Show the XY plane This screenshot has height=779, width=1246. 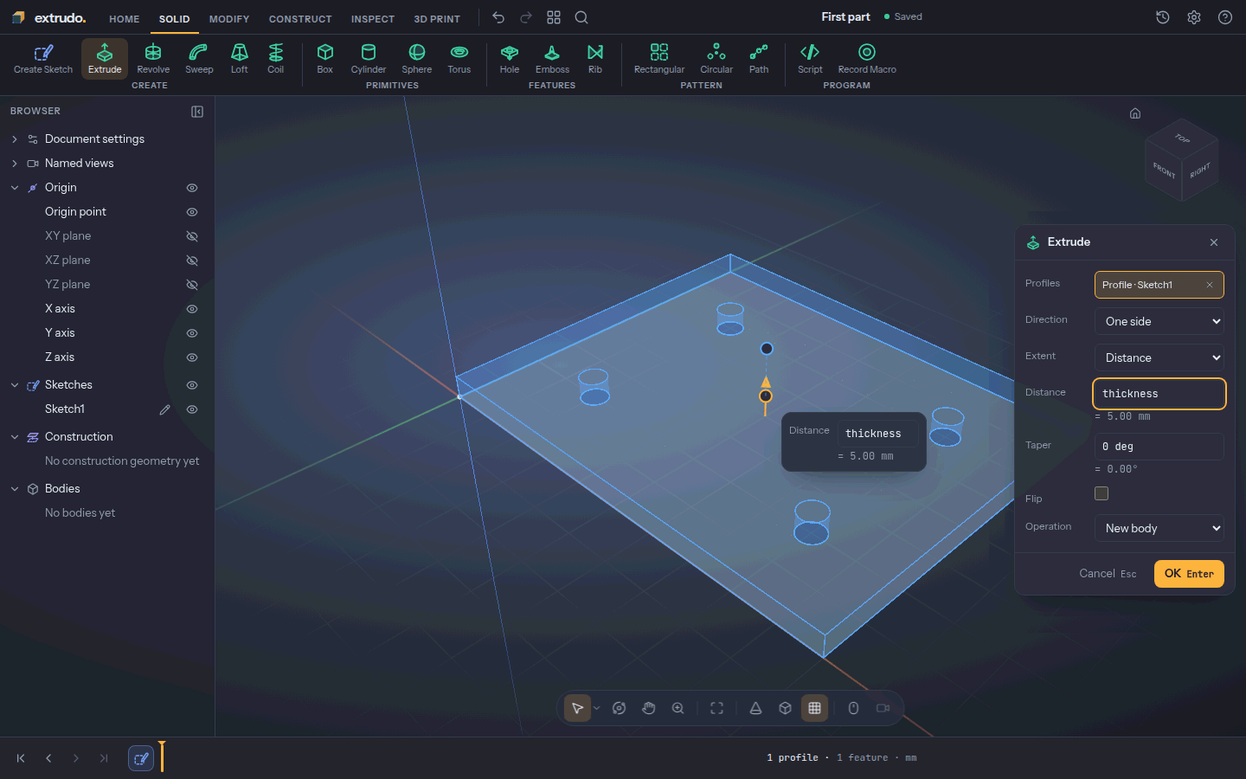click(x=192, y=236)
